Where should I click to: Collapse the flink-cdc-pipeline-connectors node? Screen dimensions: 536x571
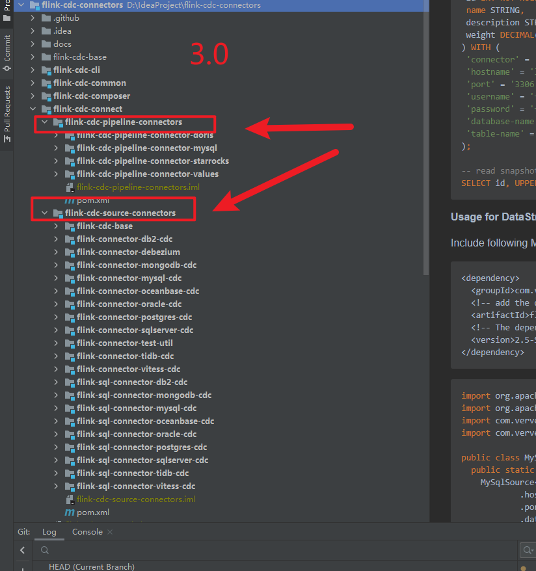(x=44, y=122)
